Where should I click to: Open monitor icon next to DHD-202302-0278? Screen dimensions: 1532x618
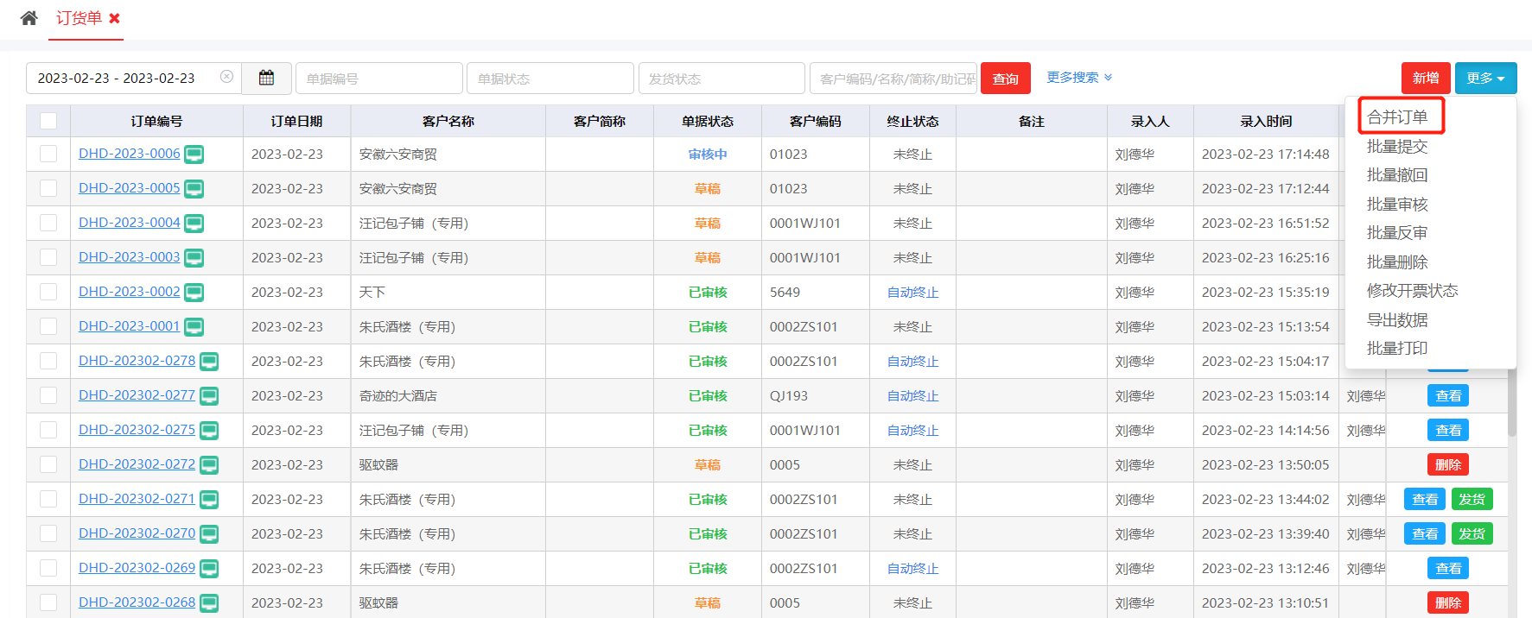coord(209,362)
